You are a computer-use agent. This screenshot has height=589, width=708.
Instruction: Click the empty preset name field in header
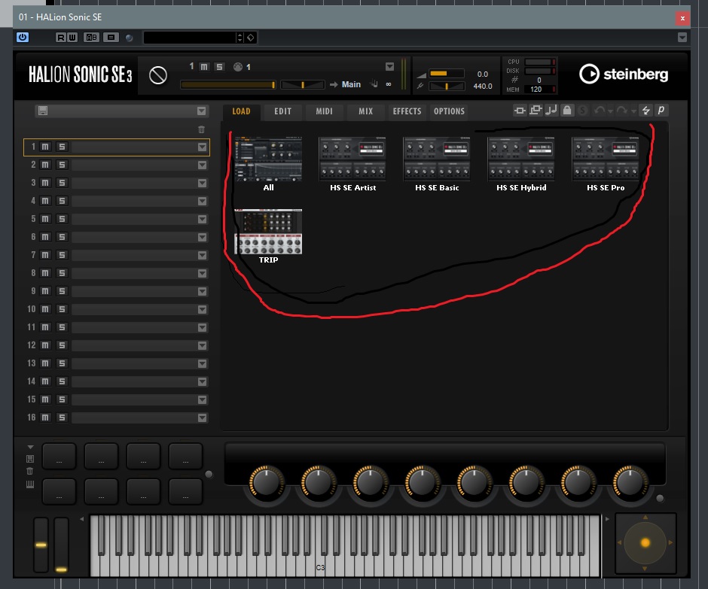point(190,38)
